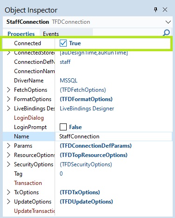The width and height of the screenshot is (175, 218).
Task: Expand the SecurityOptions property
Action: (x=9, y=164)
